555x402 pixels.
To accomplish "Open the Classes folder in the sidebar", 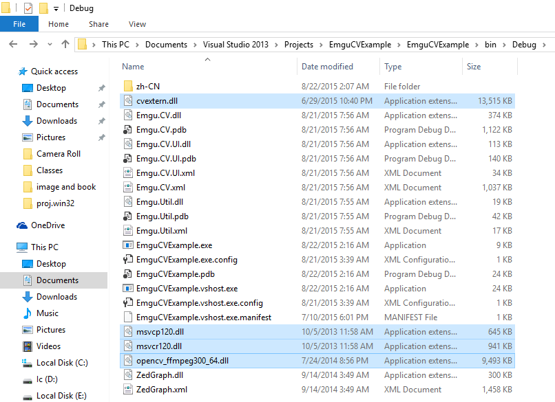I will tap(50, 170).
